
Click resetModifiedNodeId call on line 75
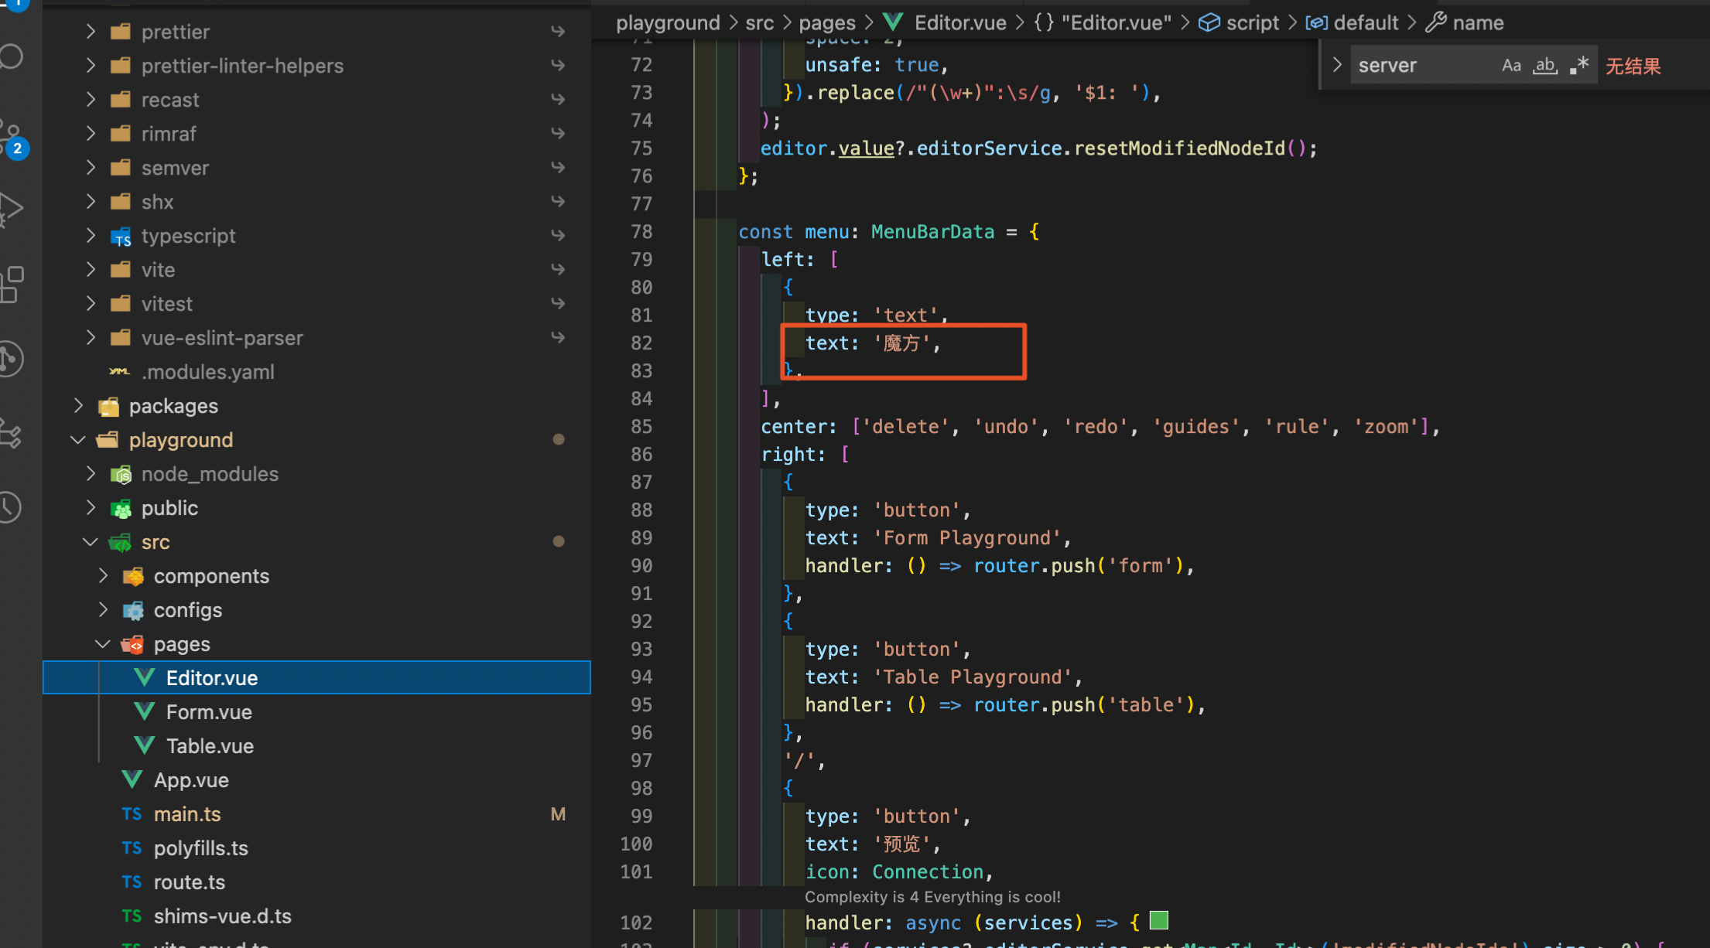(1179, 148)
